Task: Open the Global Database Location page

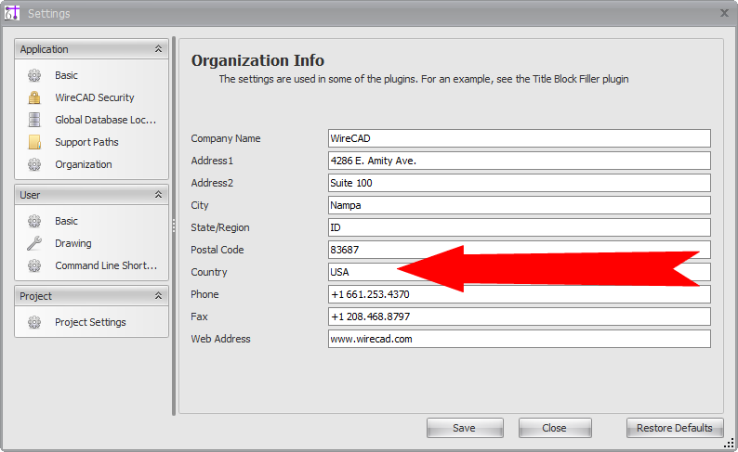Action: coord(105,120)
